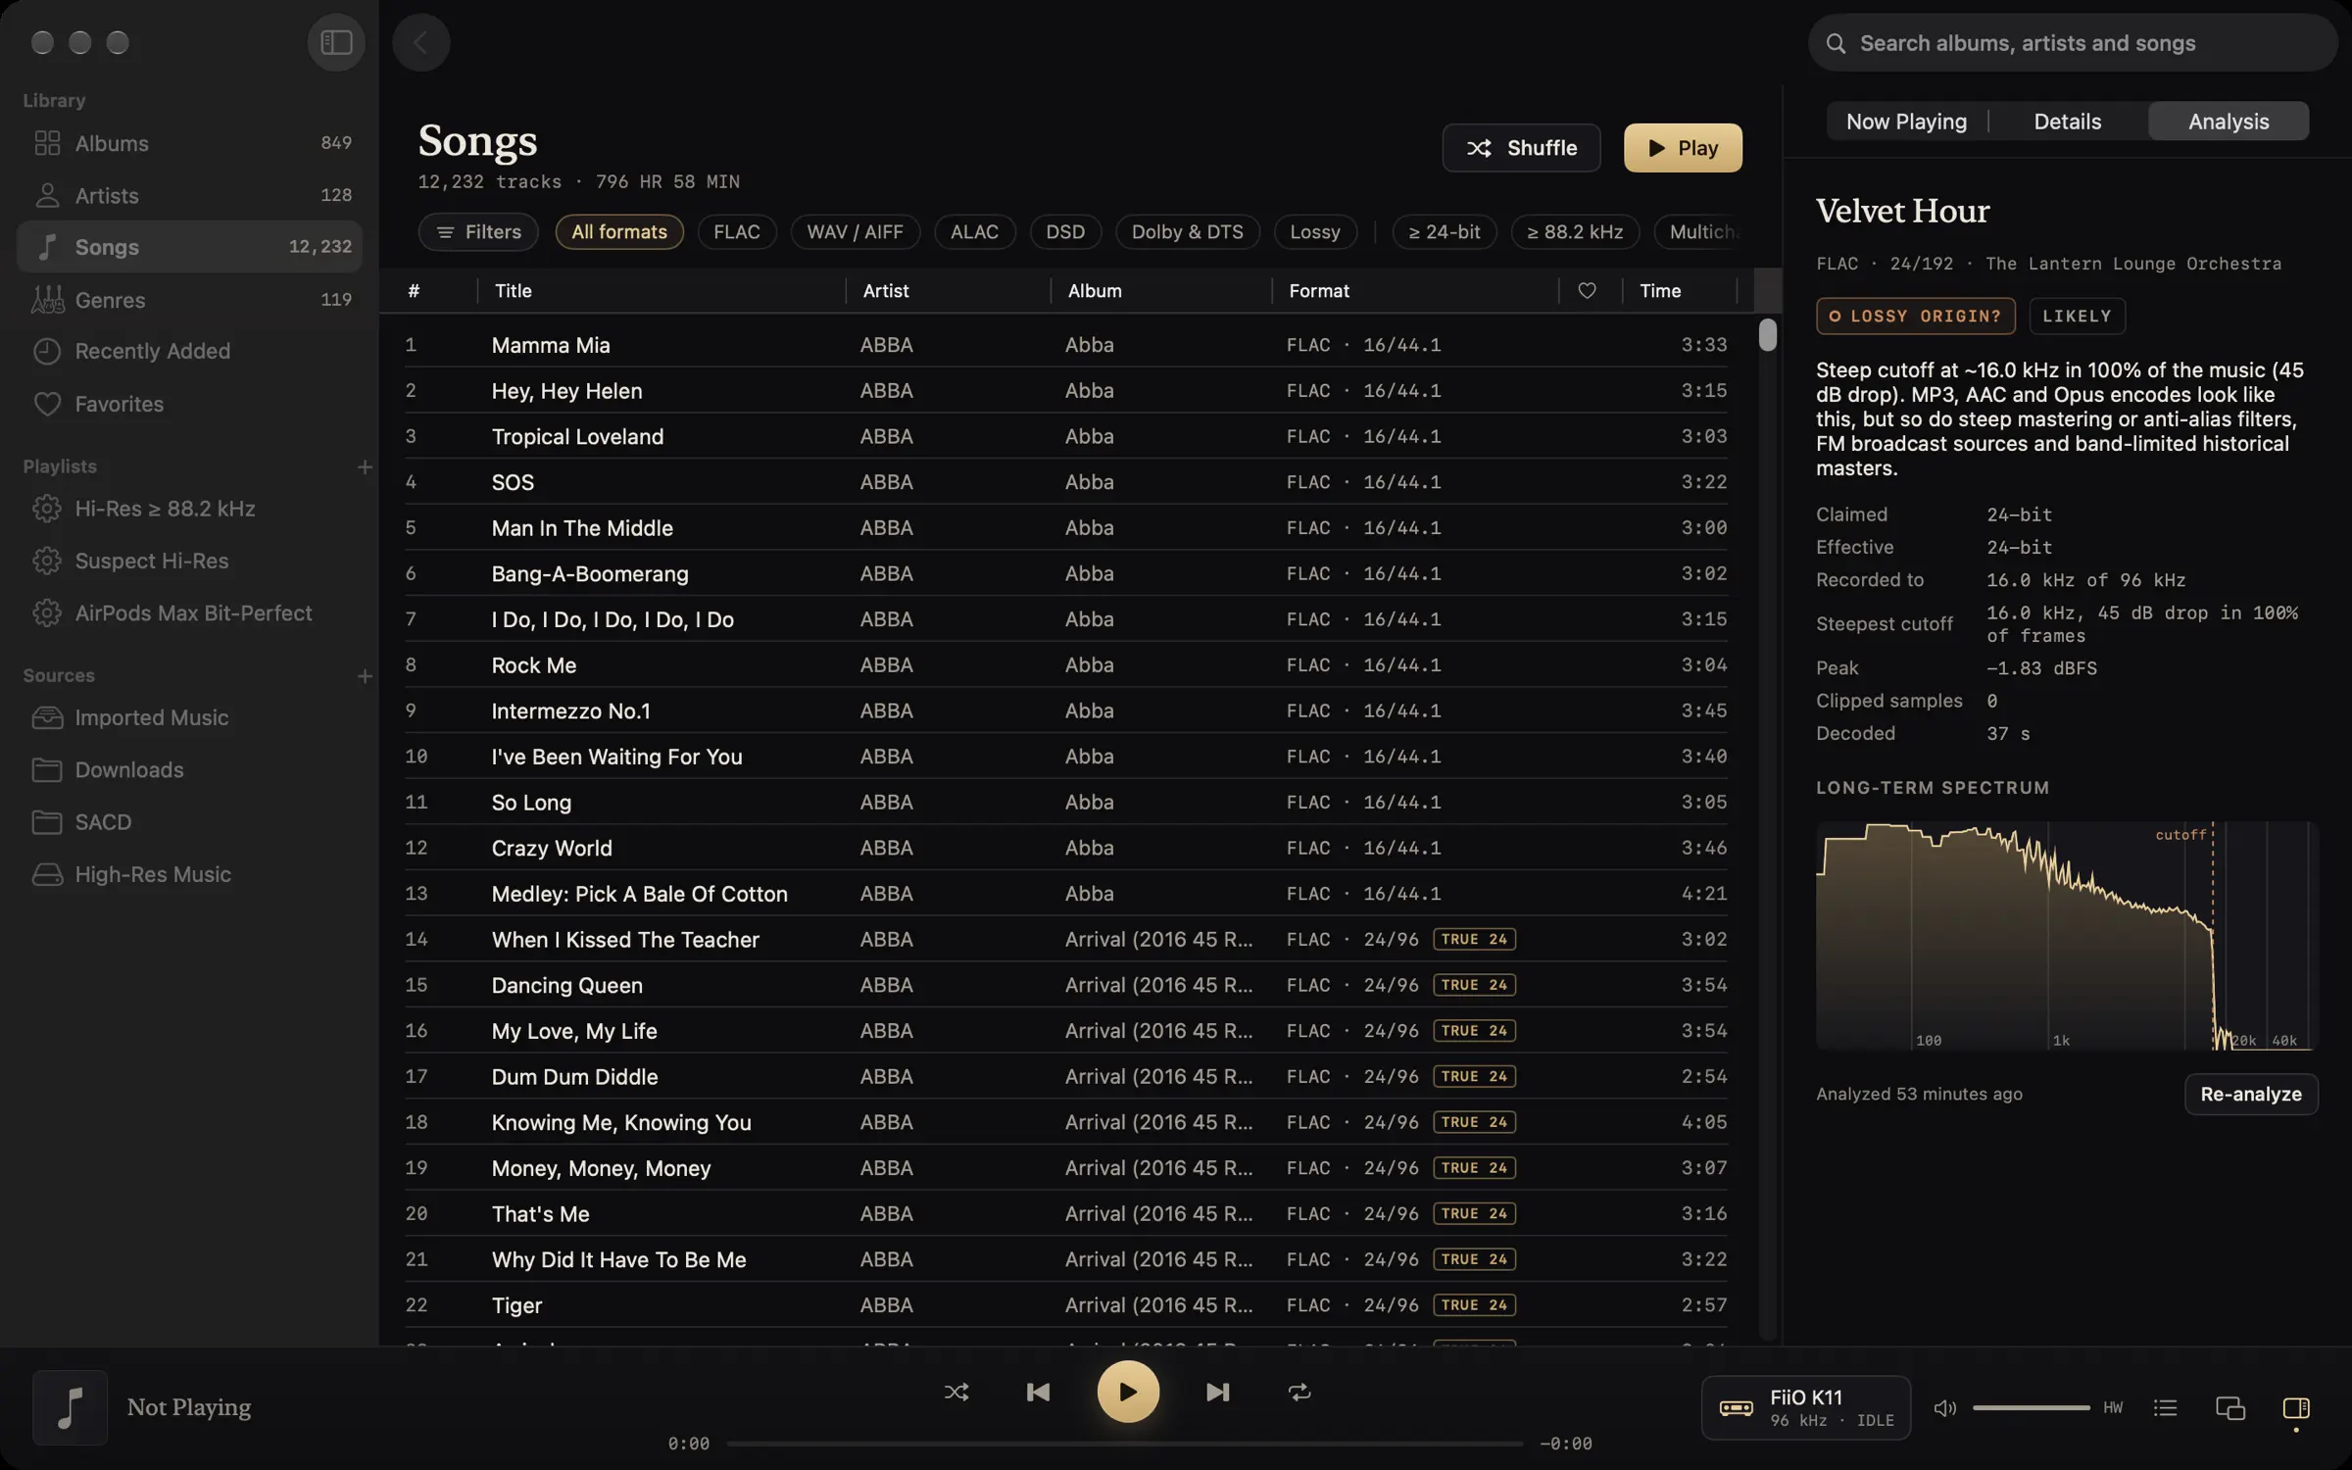This screenshot has width=2352, height=1470.
Task: Enable the WAV / AIFF filter
Action: point(855,232)
